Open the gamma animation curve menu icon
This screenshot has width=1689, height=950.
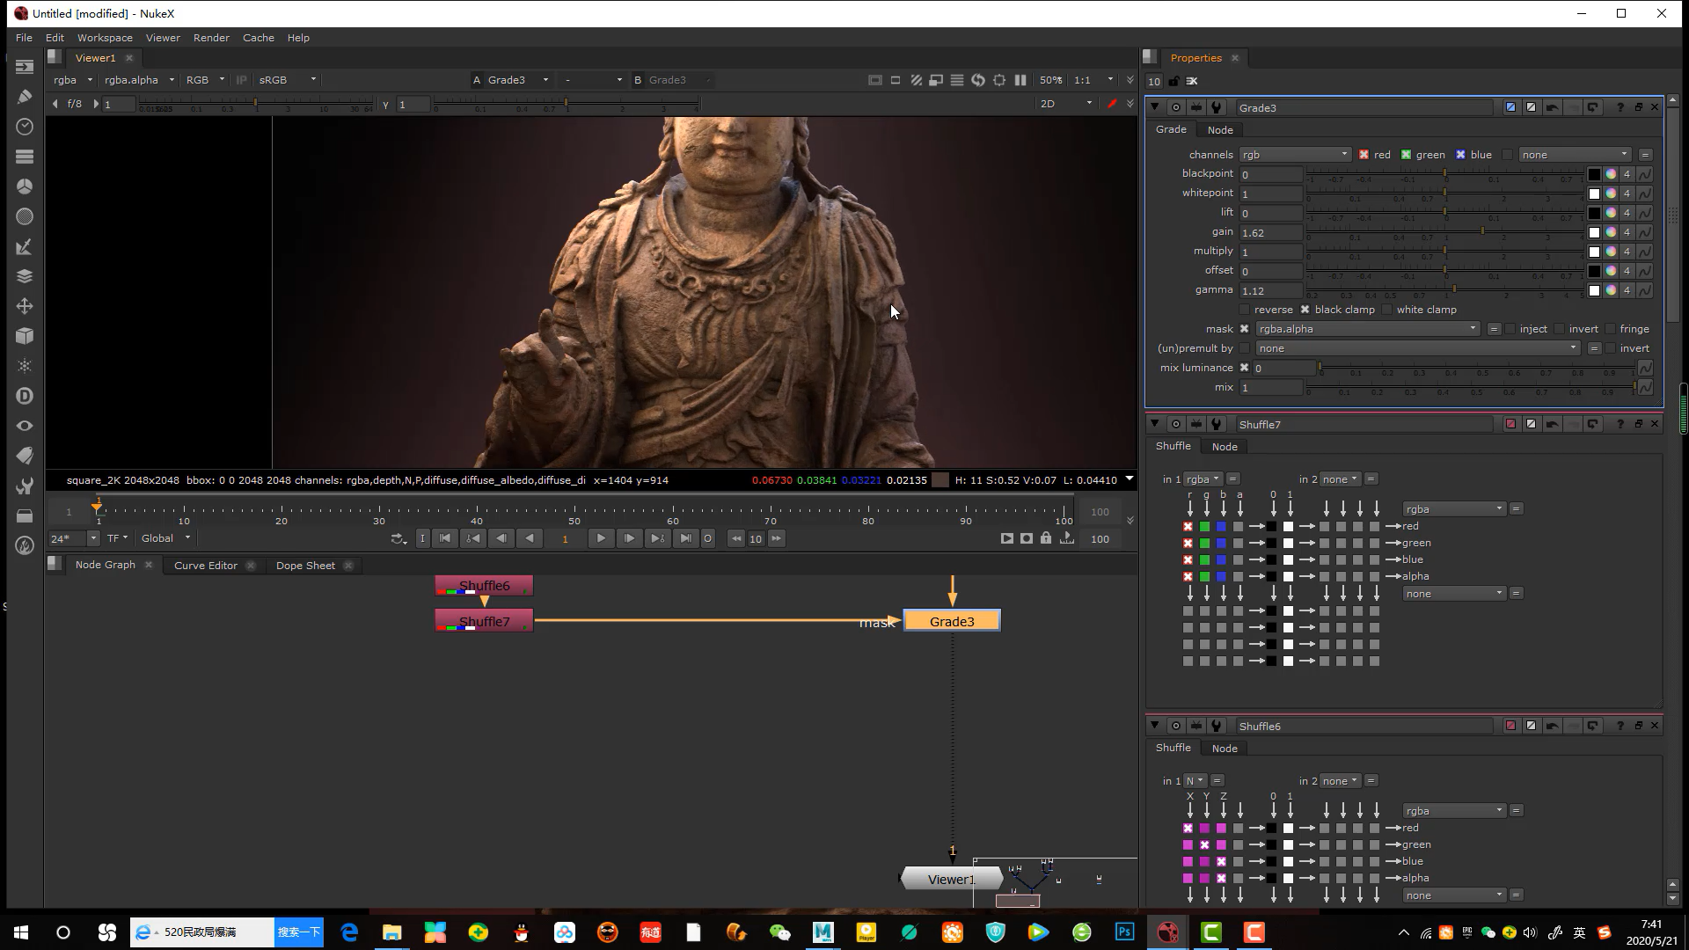(x=1644, y=290)
